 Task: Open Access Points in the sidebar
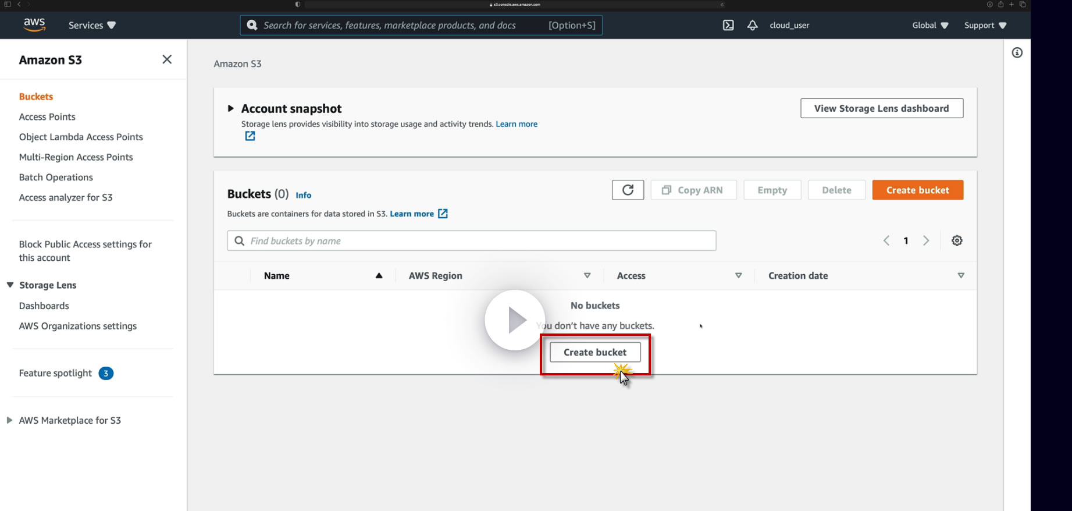[47, 117]
